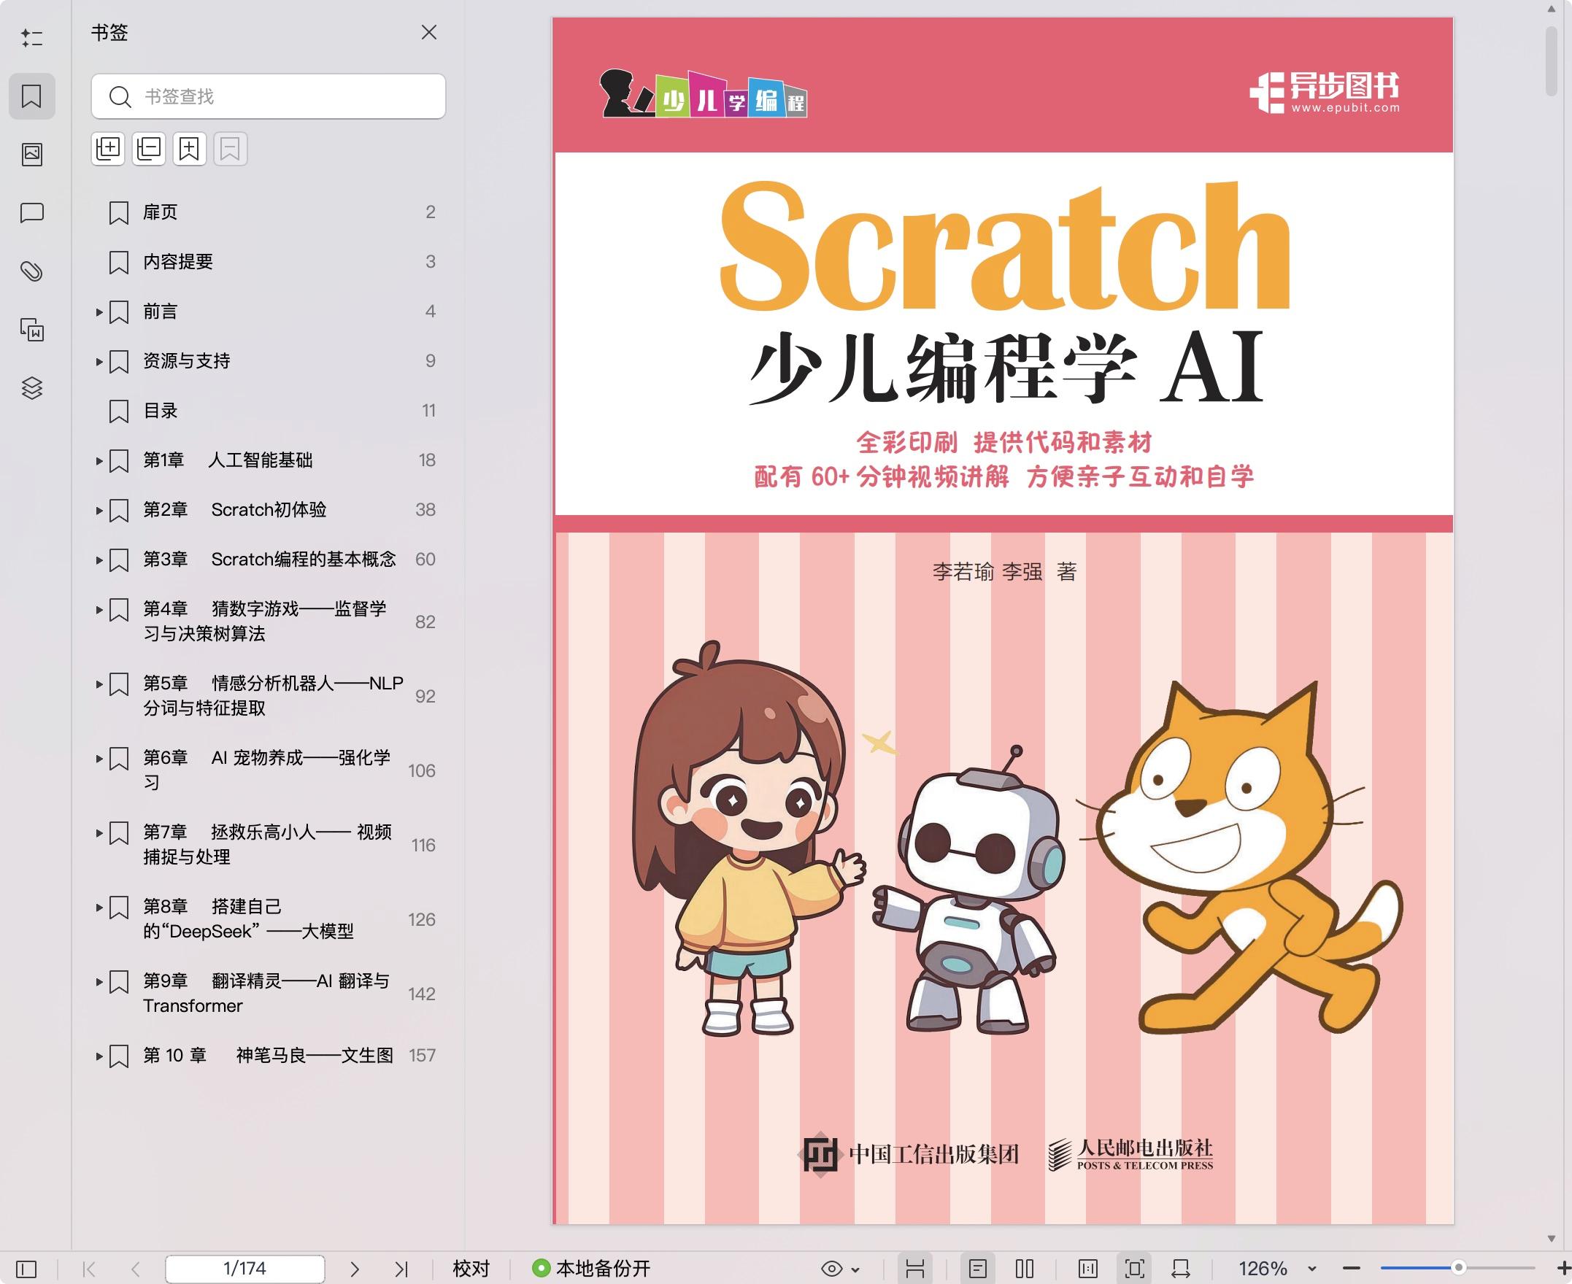Toggle the continuous scrolling mode icon
The width and height of the screenshot is (1572, 1284).
coord(915,1270)
